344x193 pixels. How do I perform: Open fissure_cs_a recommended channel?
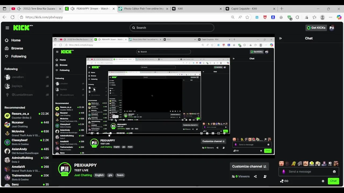pyautogui.click(x=27, y=116)
